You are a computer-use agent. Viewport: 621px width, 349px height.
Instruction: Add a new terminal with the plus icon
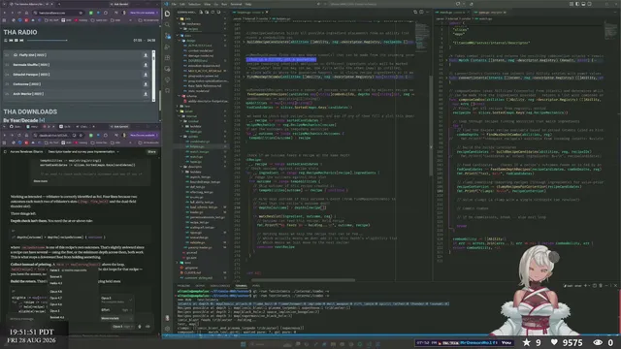point(585,285)
